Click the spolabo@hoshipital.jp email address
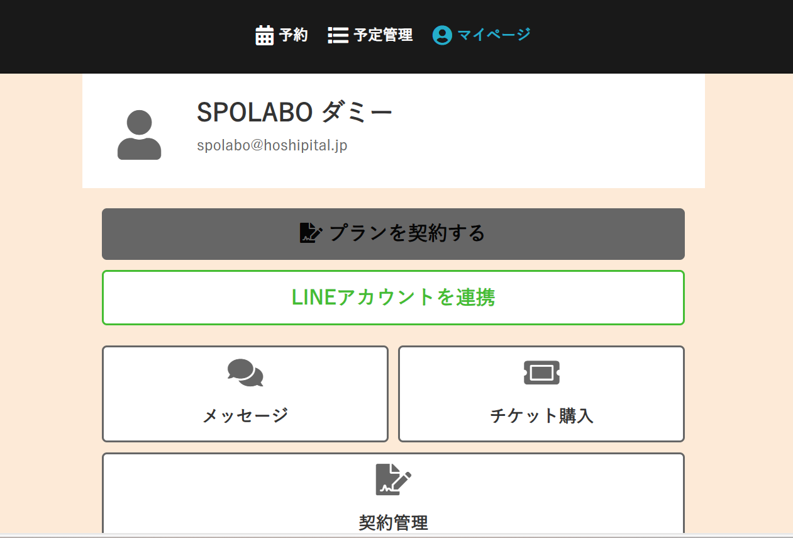Viewport: 793px width, 538px height. pyautogui.click(x=272, y=145)
